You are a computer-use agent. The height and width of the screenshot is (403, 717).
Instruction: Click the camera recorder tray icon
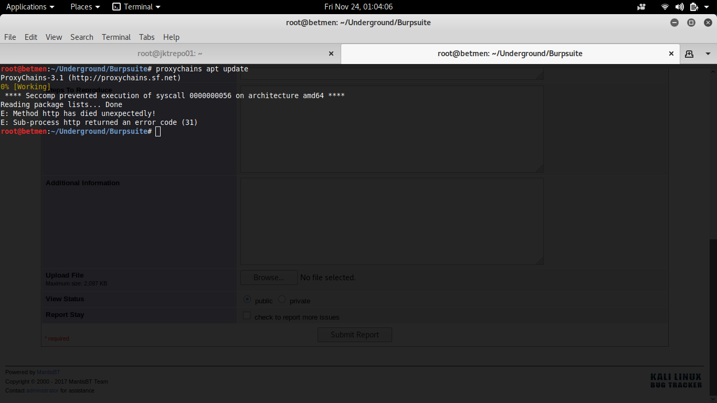(641, 7)
